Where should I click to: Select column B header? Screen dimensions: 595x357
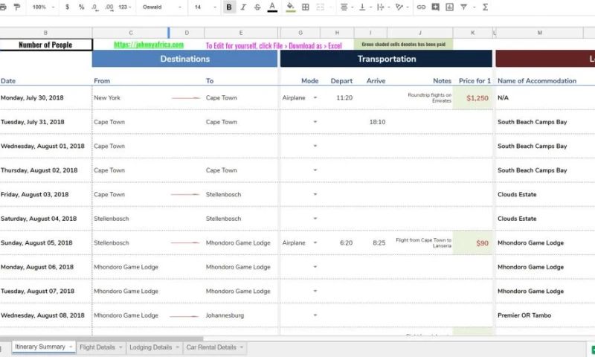tap(45, 33)
